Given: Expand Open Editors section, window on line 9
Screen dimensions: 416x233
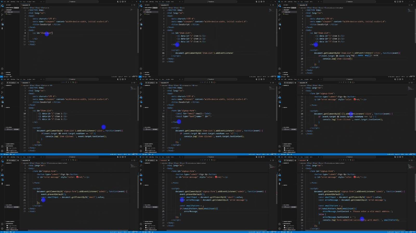Looking at the screenshot, I should 12,8.
